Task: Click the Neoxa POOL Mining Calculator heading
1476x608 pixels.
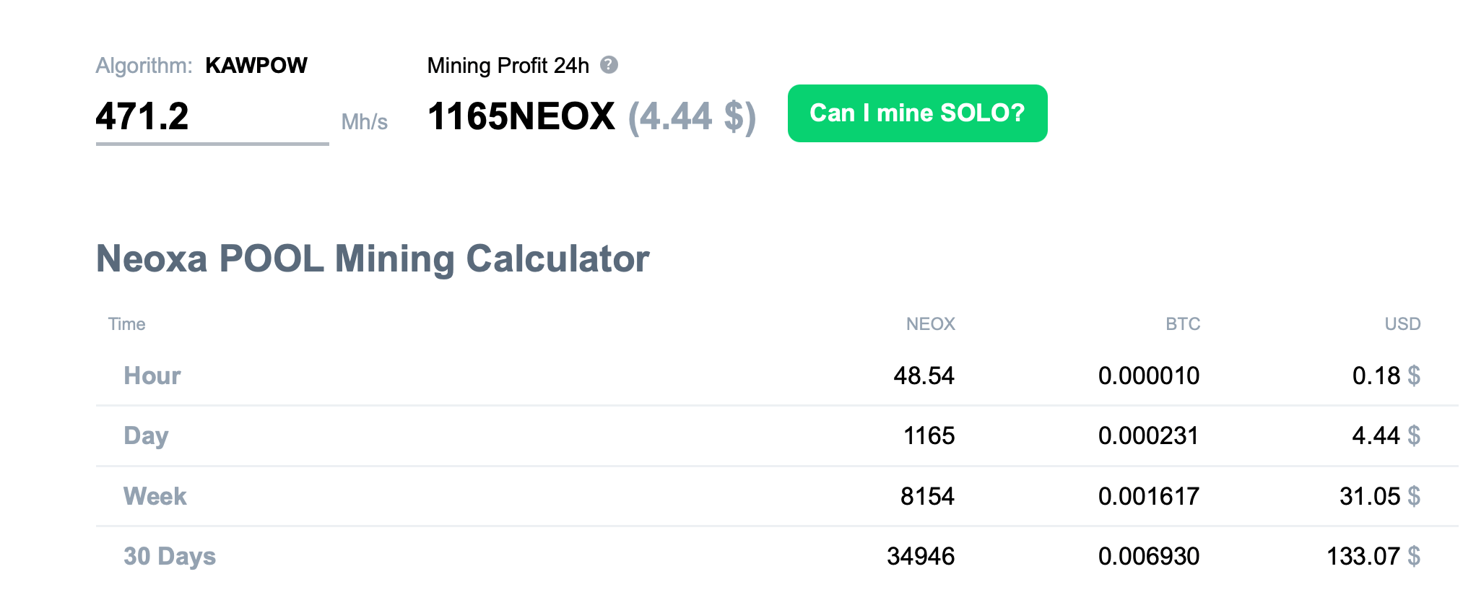Action: (373, 259)
